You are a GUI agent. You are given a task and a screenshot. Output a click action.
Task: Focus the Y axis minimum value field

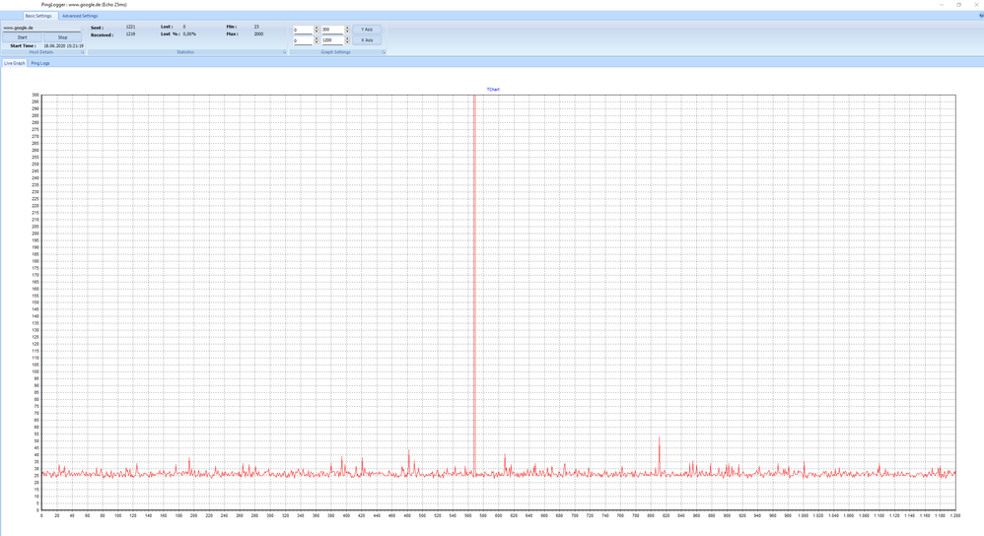(303, 30)
